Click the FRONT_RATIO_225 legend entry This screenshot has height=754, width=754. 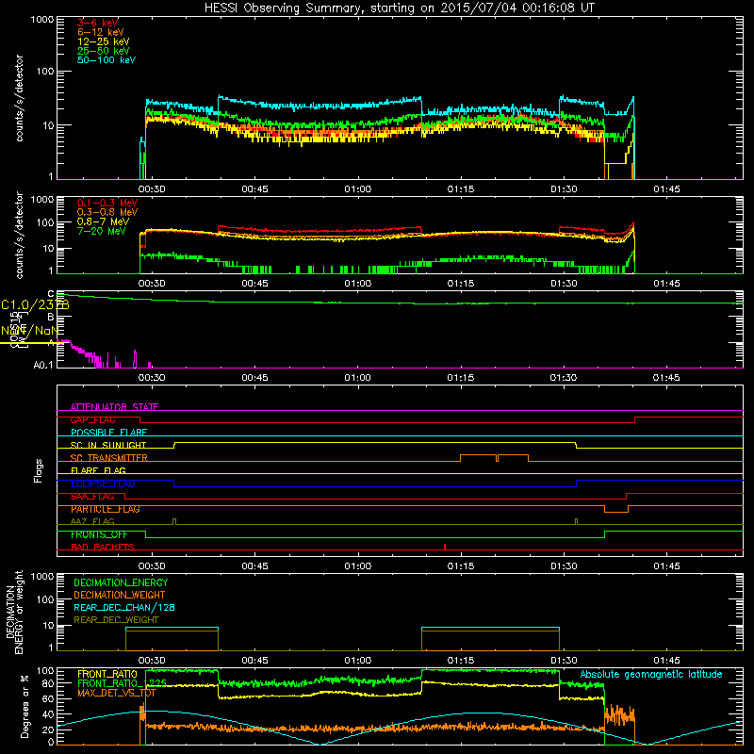click(x=122, y=682)
